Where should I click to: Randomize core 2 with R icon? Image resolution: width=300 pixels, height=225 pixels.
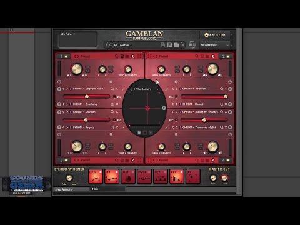(x=213, y=56)
